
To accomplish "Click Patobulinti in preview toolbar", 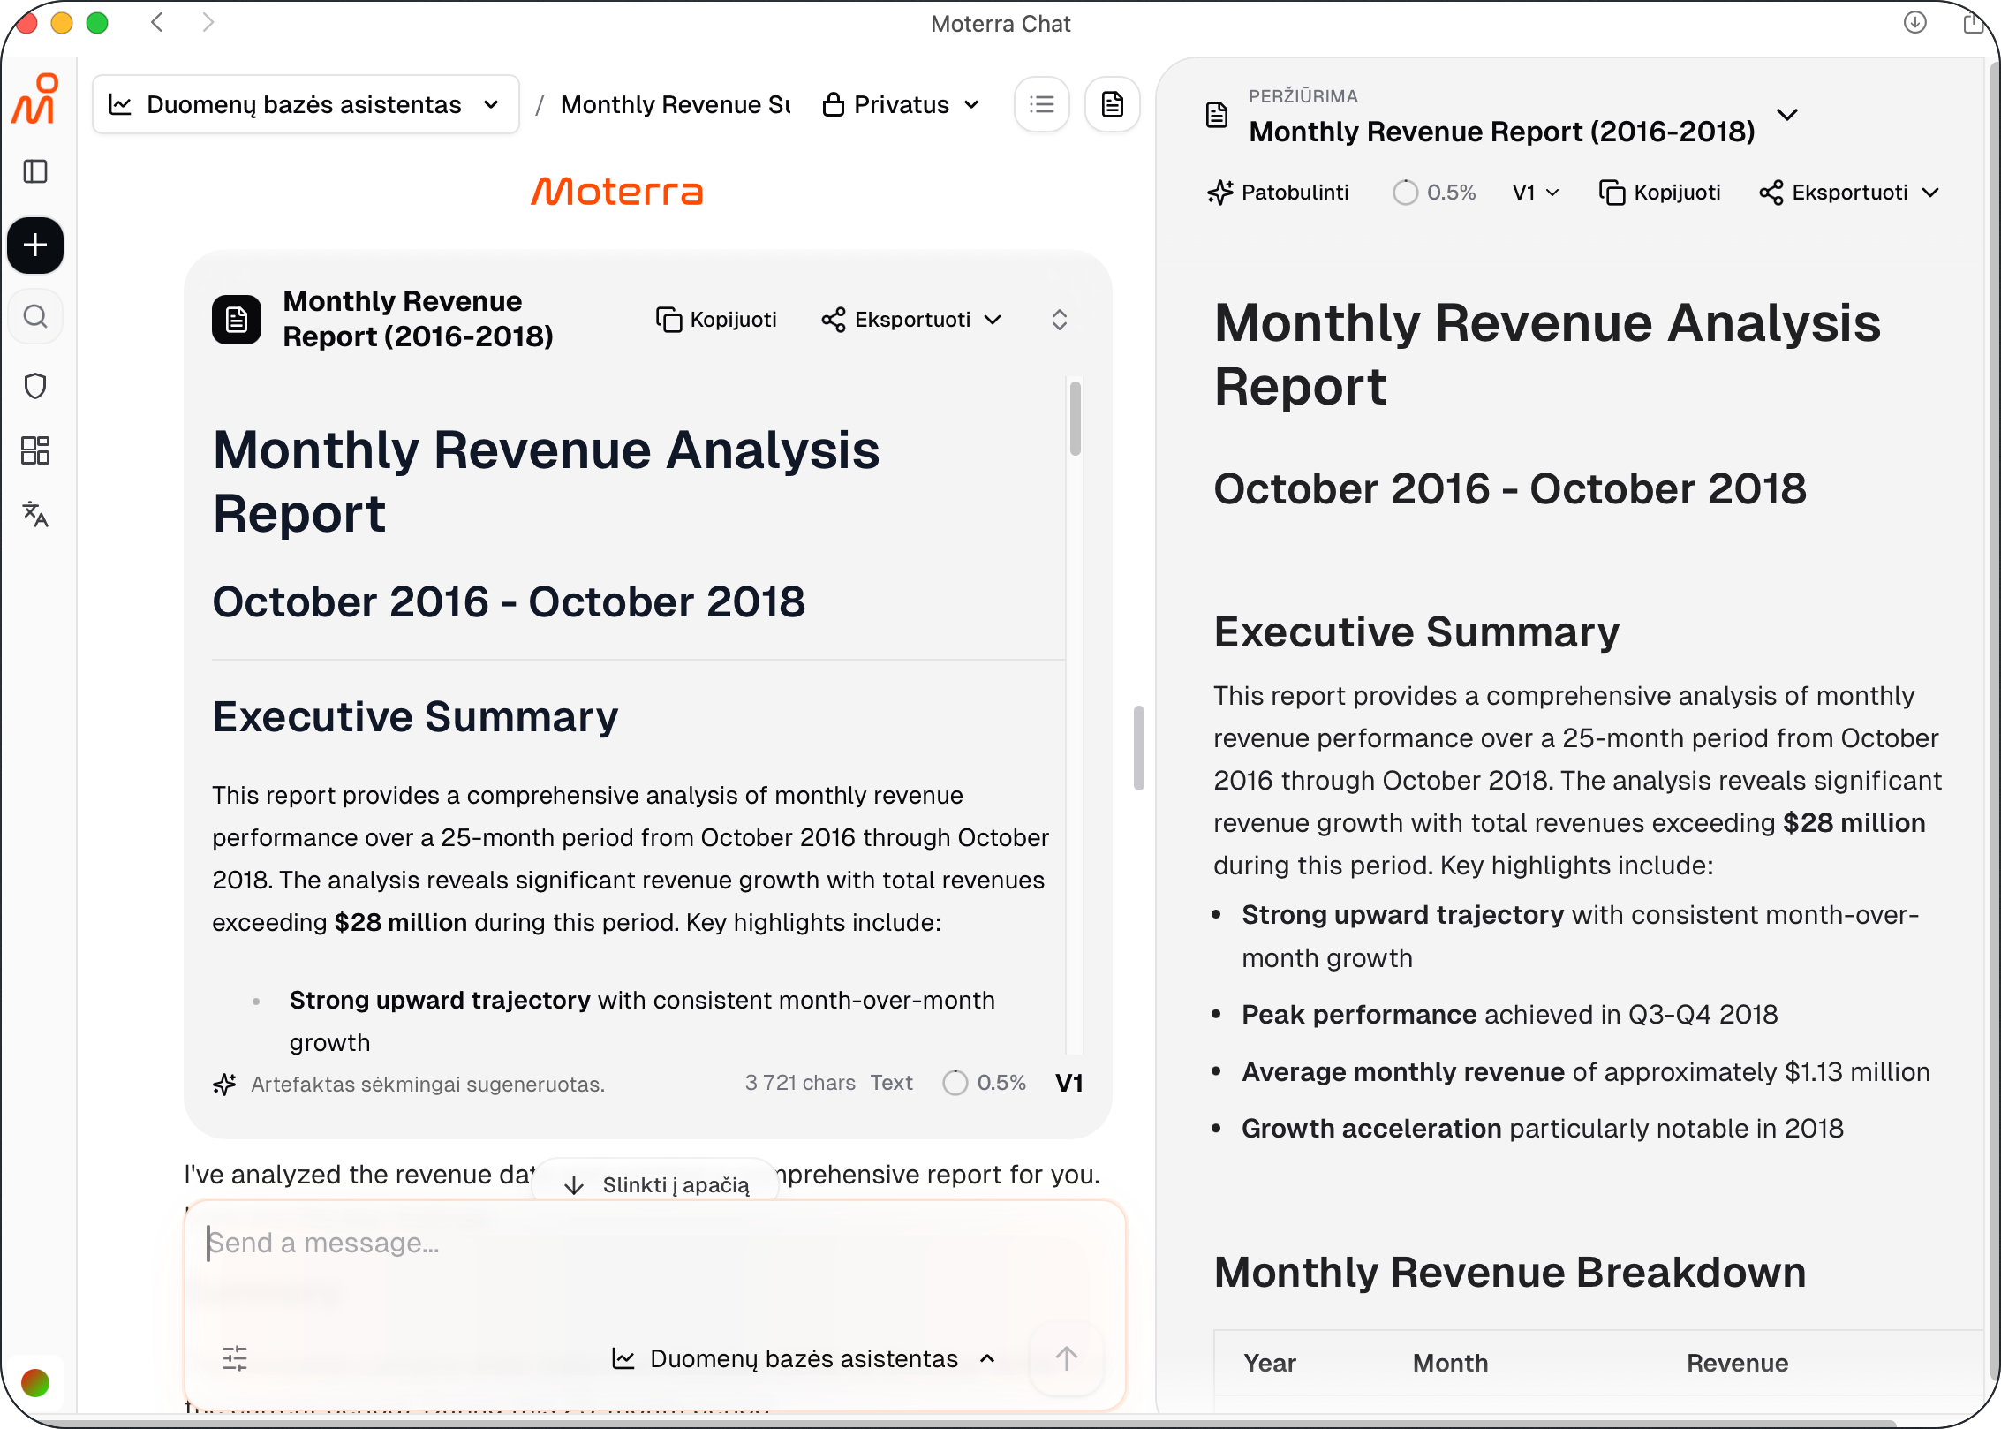I will 1278,193.
